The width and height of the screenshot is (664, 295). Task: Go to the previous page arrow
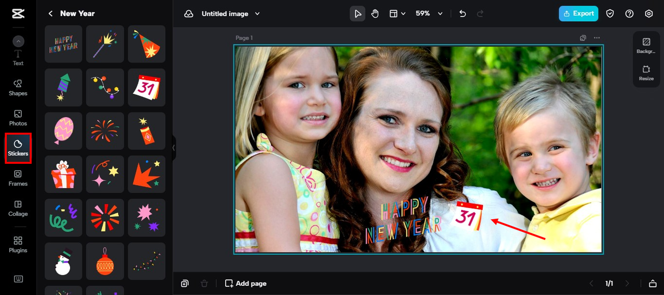click(591, 284)
